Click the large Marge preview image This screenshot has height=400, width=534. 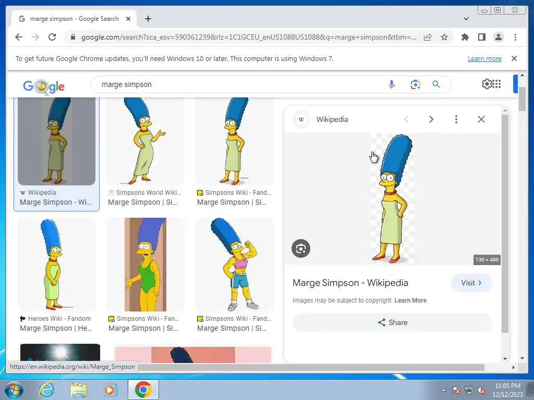point(392,198)
